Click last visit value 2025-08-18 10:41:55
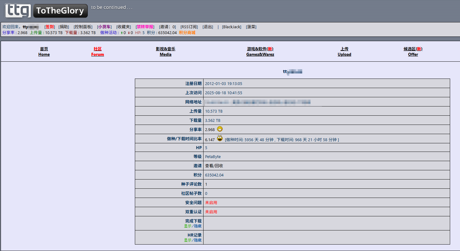This screenshot has height=251, width=460. point(224,93)
